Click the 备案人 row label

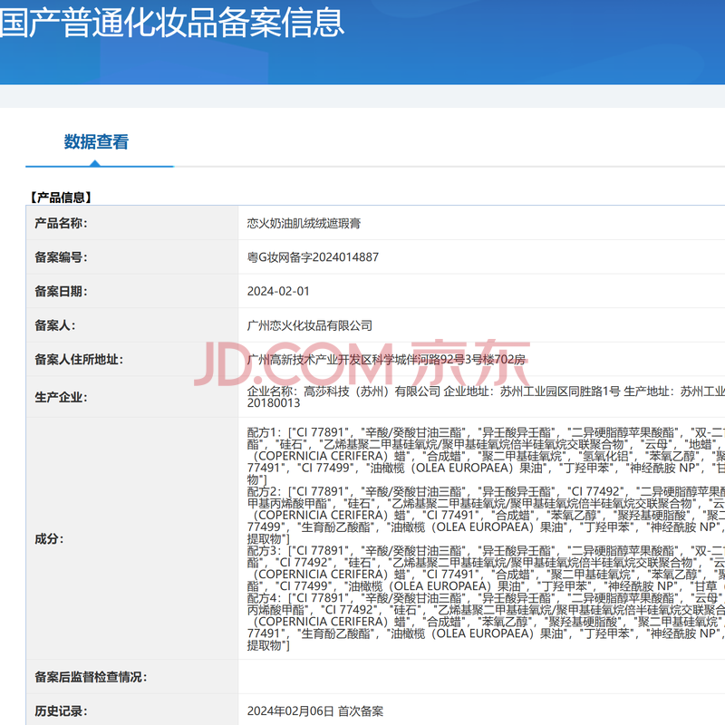click(x=55, y=325)
